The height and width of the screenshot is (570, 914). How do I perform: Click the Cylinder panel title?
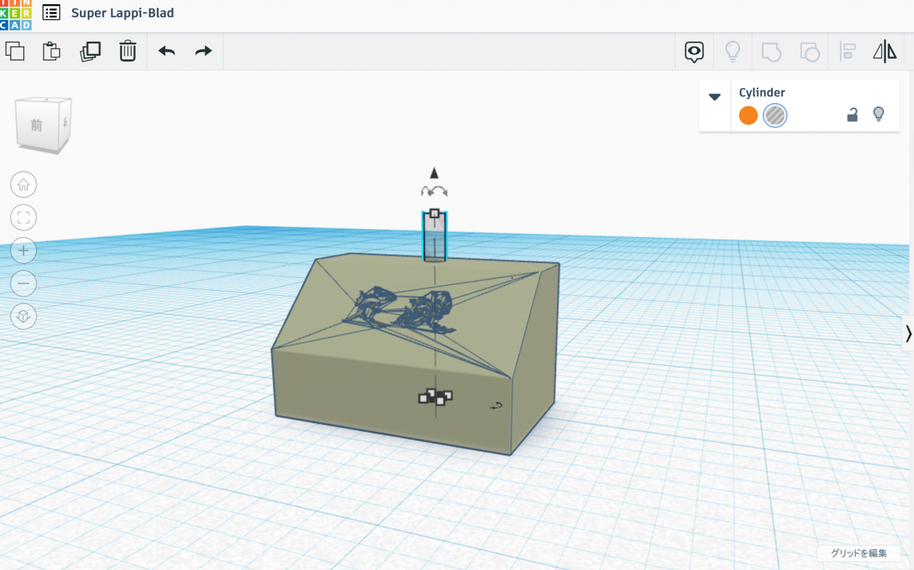[x=762, y=92]
